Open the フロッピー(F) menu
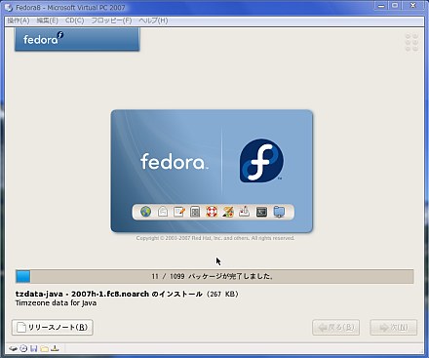This screenshot has height=358, width=429. [x=111, y=20]
